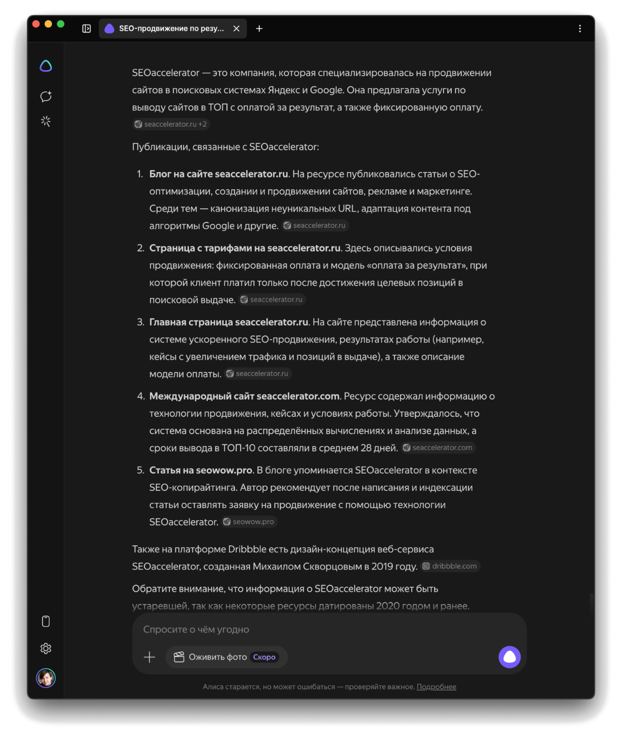This screenshot has width=623, height=740.
Task: Close the SEO-продвижение tab
Action: pos(236,29)
